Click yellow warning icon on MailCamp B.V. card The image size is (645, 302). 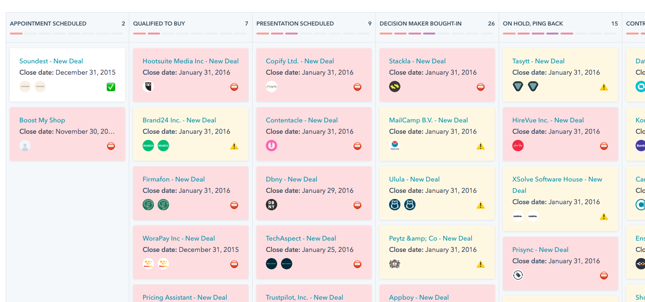point(481,146)
